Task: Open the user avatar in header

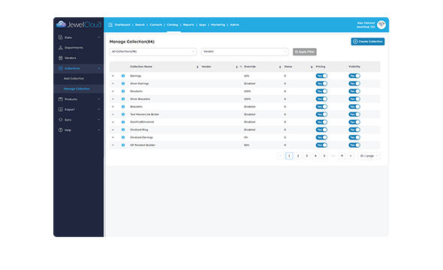Action: pyautogui.click(x=381, y=25)
